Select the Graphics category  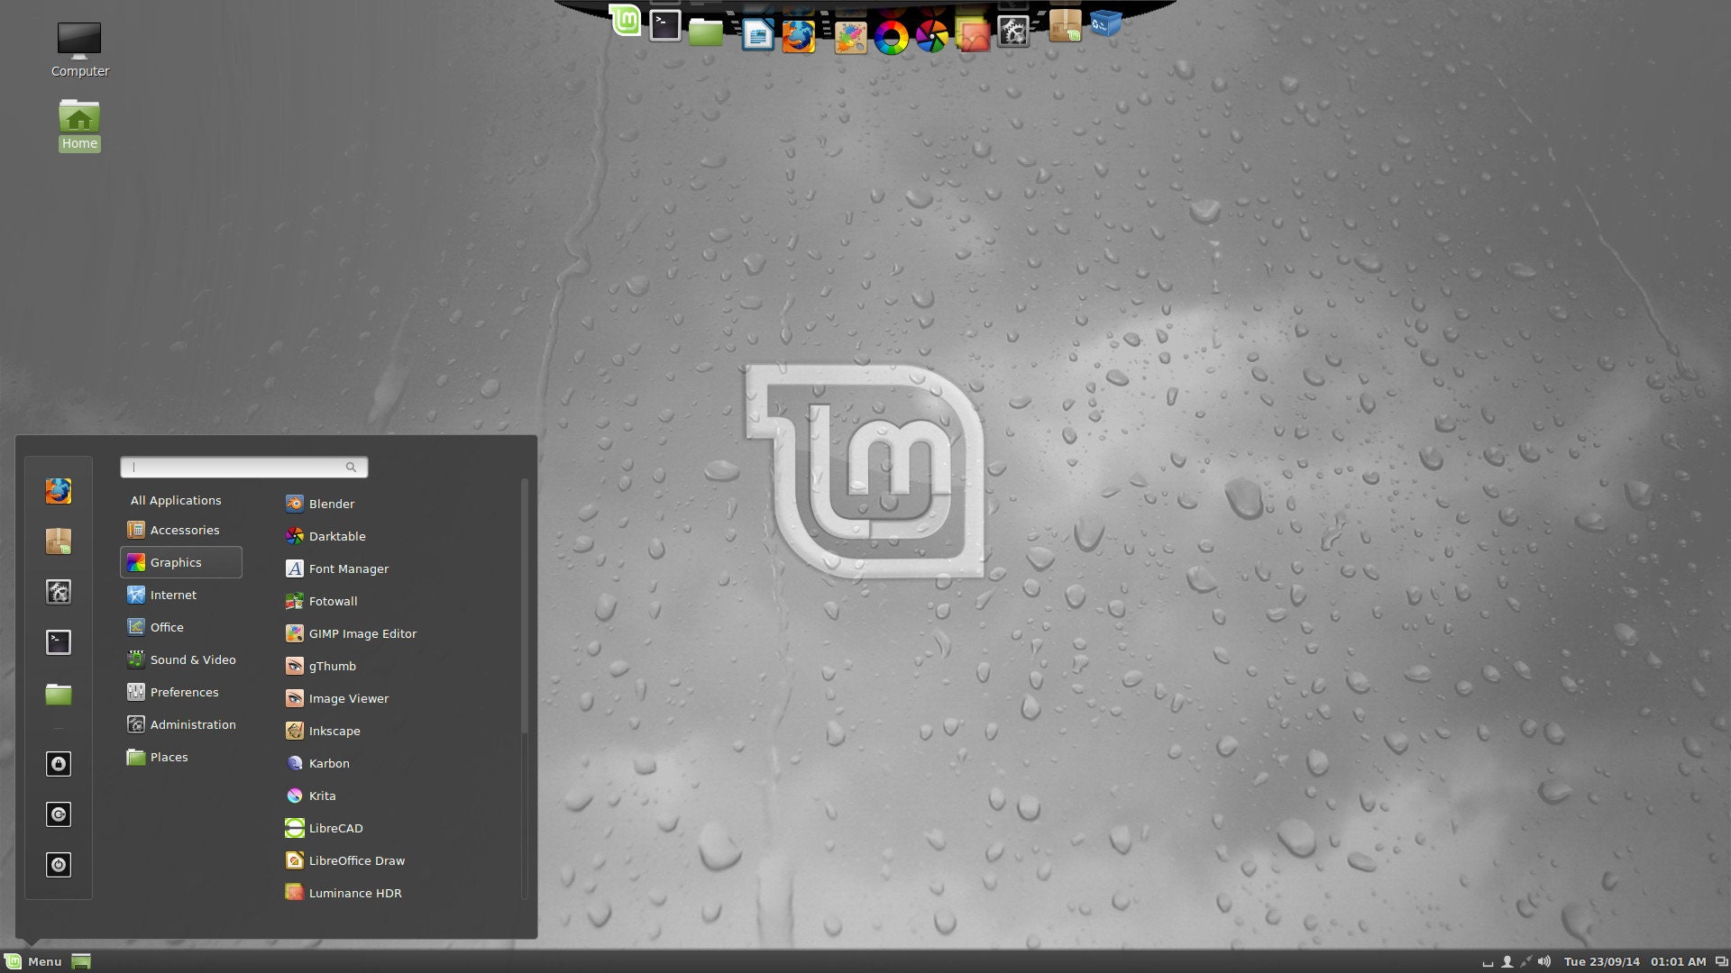click(x=177, y=562)
